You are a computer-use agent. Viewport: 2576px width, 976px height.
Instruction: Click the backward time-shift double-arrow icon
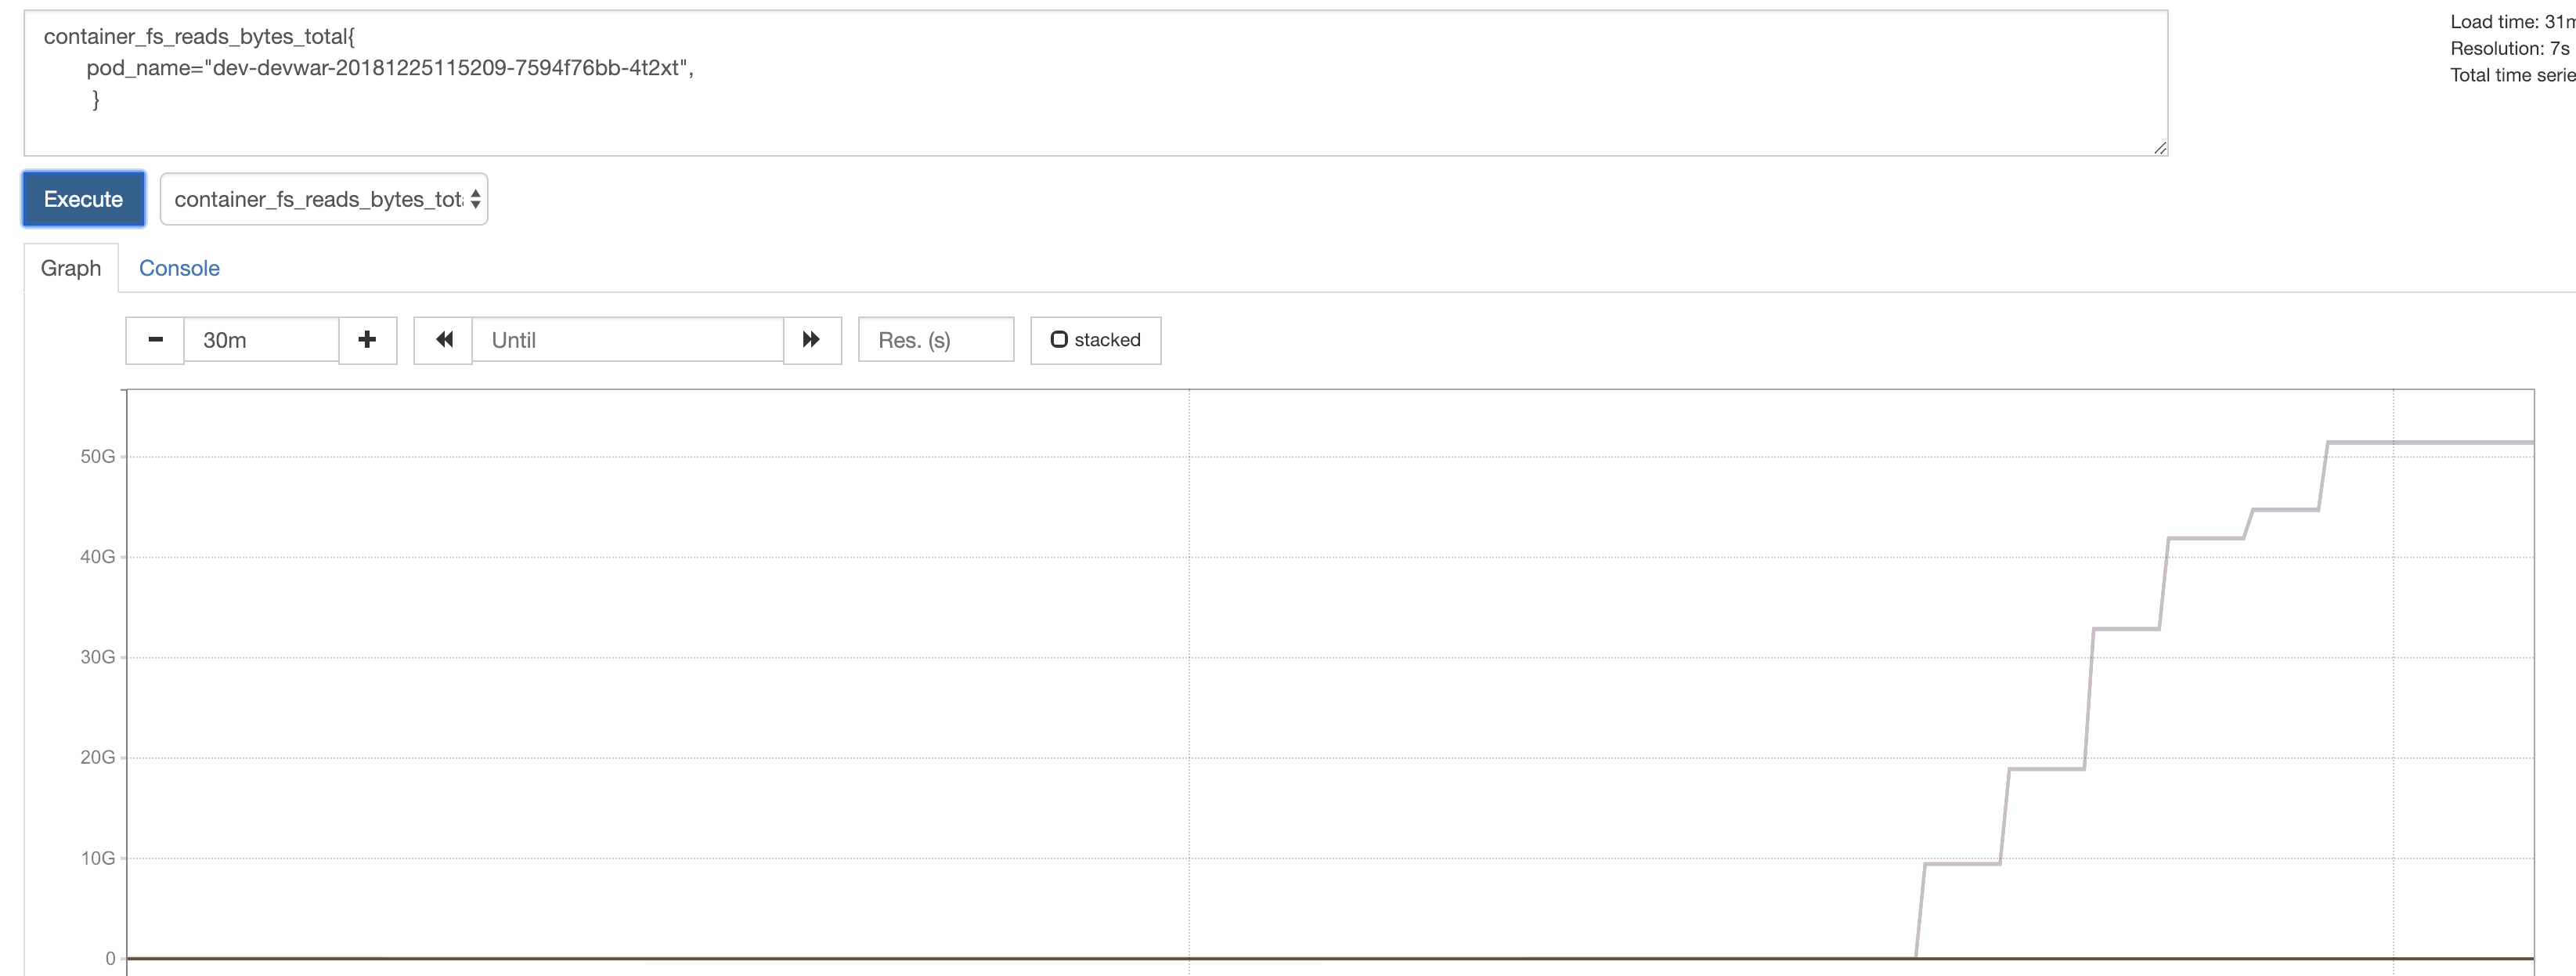(443, 340)
